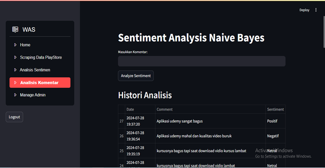The height and width of the screenshot is (168, 325).
Task: Go to the Home page
Action: click(x=40, y=45)
